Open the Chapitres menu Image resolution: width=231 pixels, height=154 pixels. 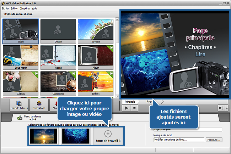[x=25, y=8]
